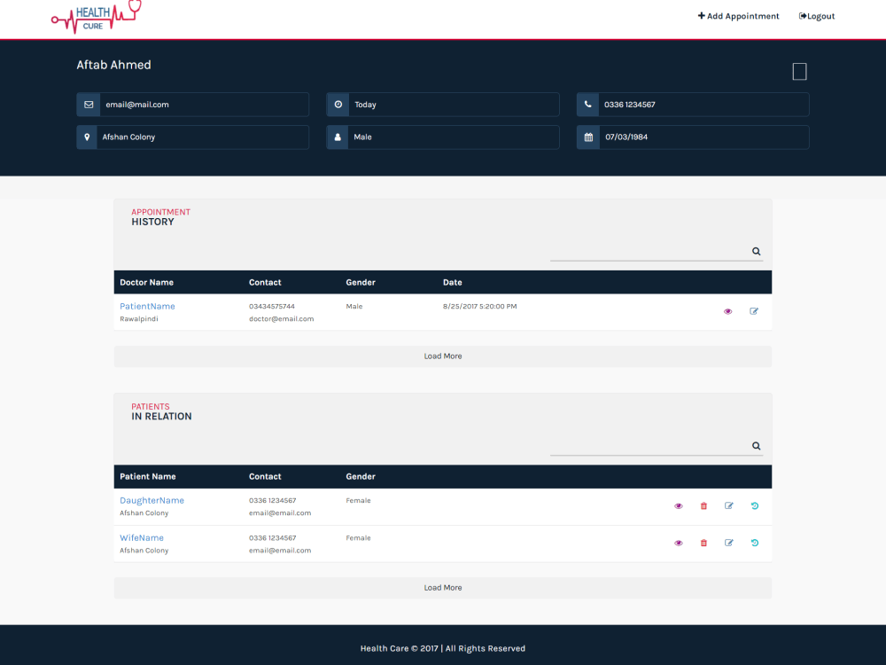Viewport: 886px width, 665px height.
Task: Open the DaughterName patient link
Action: pos(152,500)
